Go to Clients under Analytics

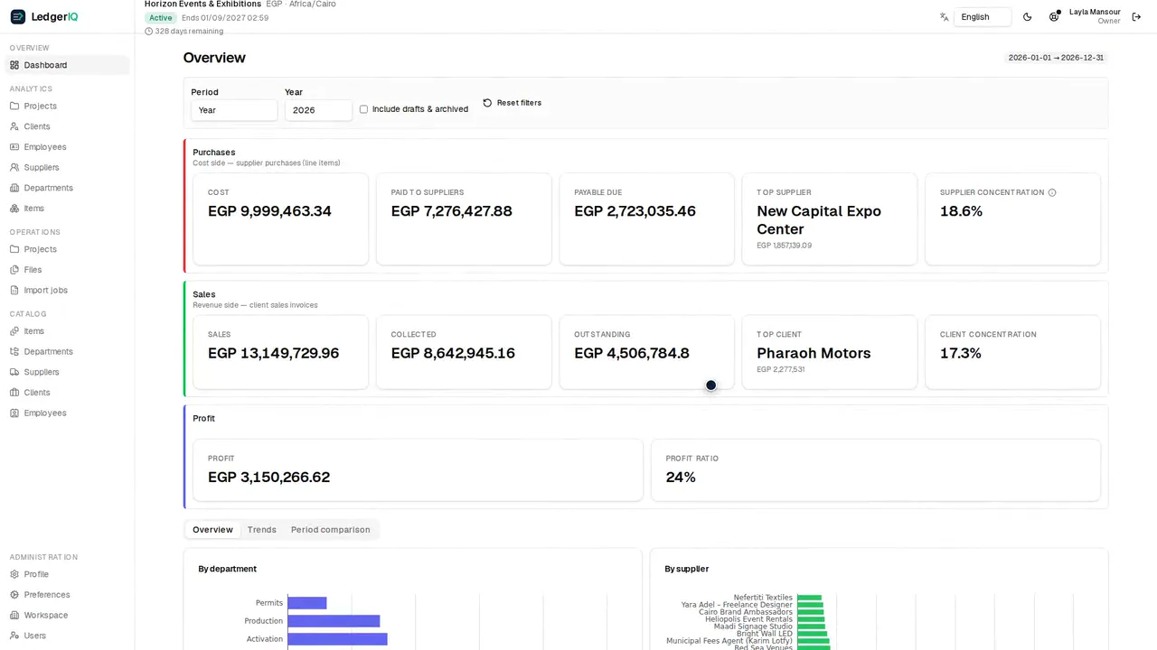(x=67, y=126)
